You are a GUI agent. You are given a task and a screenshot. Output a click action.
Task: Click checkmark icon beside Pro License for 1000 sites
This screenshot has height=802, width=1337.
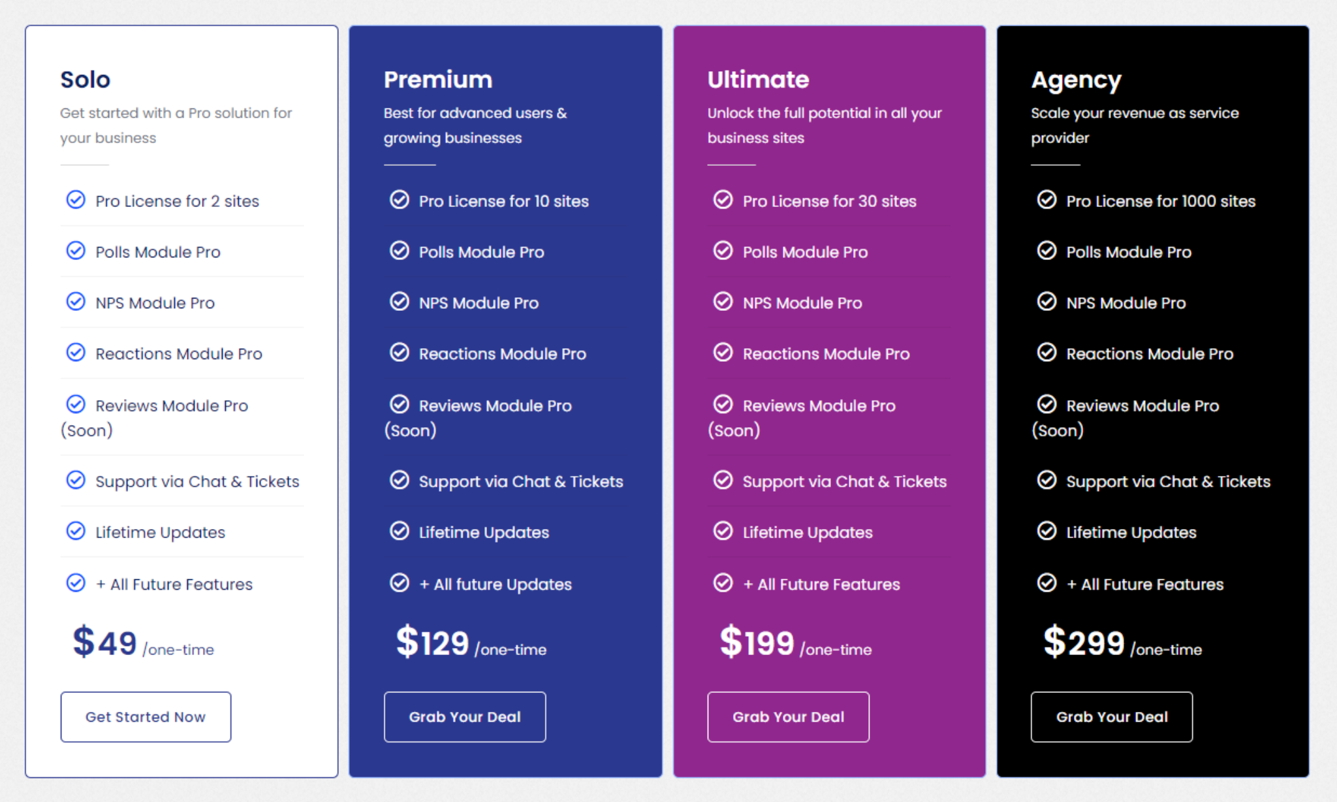pos(1046,200)
